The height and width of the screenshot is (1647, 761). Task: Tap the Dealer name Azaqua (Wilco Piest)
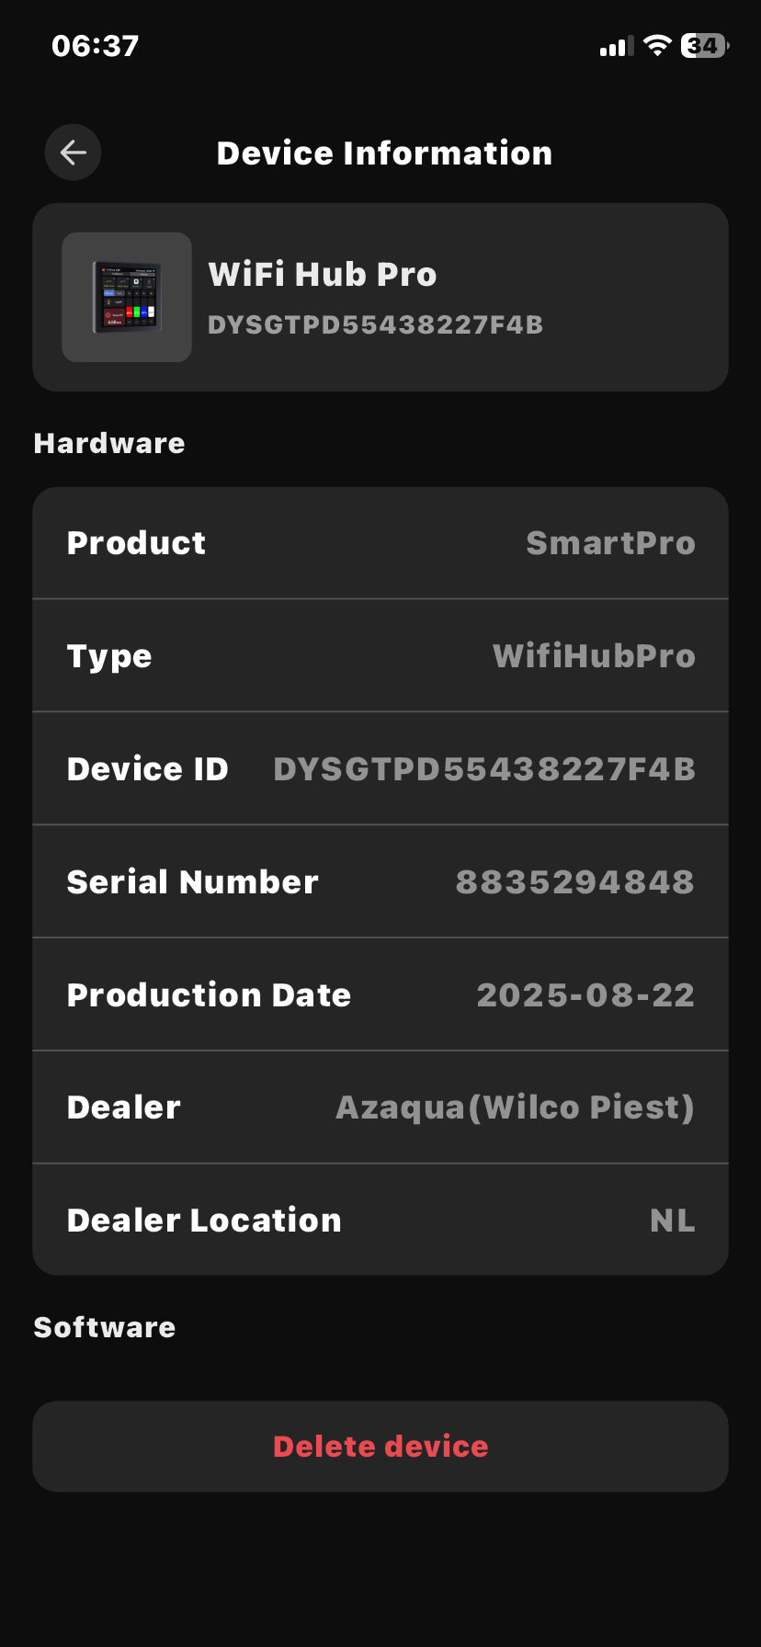[515, 1107]
